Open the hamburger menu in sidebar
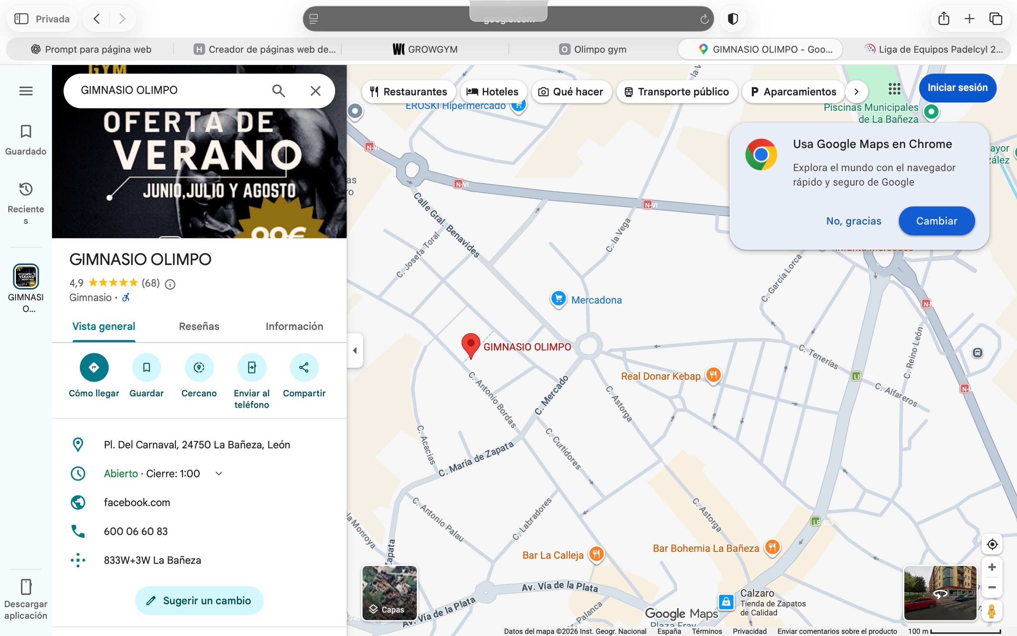 coord(26,91)
